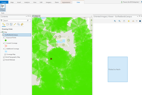The image size is (142, 95).
Task: Uncheck the Coverage Map layer
Action: tap(5, 54)
